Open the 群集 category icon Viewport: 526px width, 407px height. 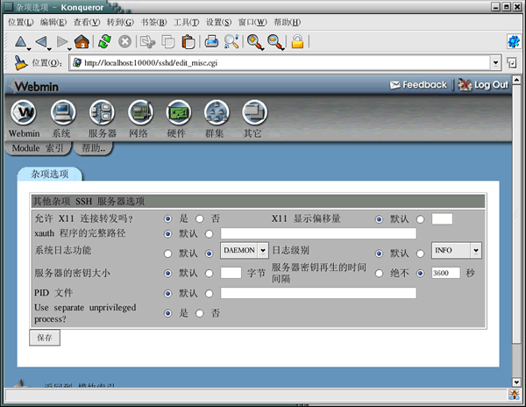pos(217,112)
